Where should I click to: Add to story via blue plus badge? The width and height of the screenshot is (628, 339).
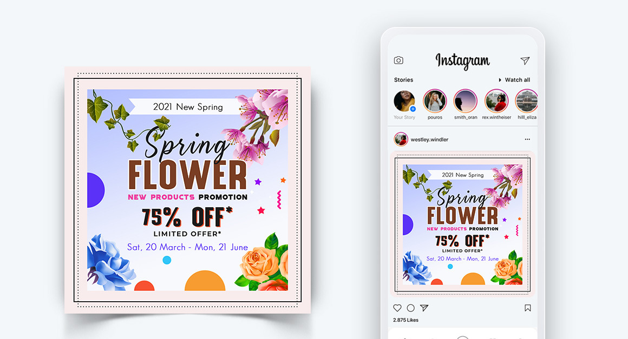click(x=413, y=109)
